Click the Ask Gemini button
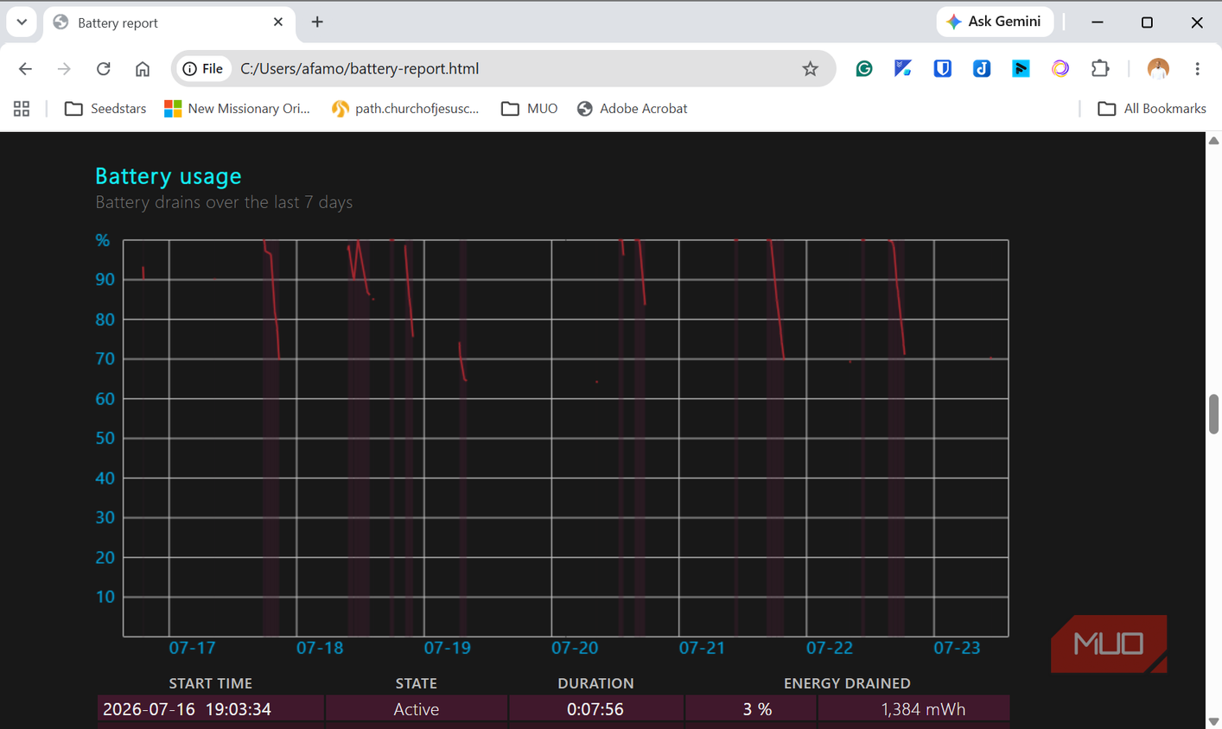This screenshot has width=1222, height=729. (x=995, y=22)
